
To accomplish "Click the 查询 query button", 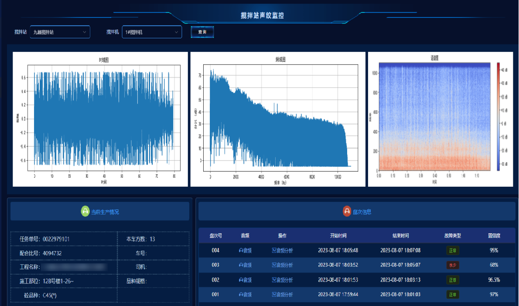I will pyautogui.click(x=202, y=32).
